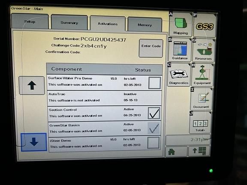The height and width of the screenshot is (185, 247).
Task: Select the iSteer Demo component name
Action: (60, 140)
